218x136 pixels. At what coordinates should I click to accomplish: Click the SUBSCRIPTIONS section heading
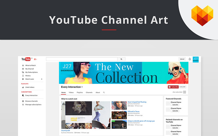click(26, 92)
